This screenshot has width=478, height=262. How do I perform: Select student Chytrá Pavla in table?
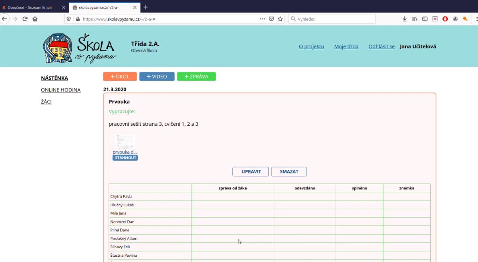click(121, 196)
